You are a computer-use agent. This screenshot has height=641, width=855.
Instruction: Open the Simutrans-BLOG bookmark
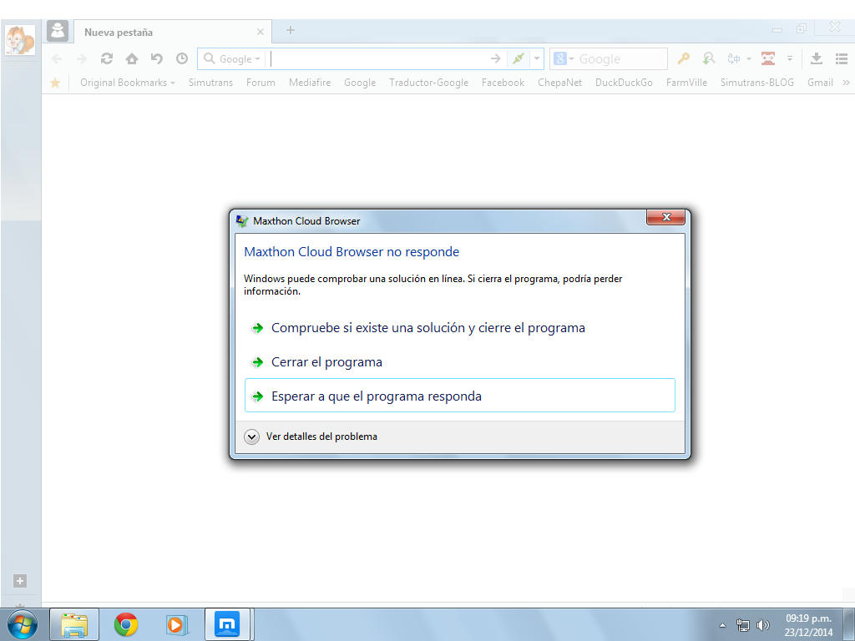click(756, 83)
